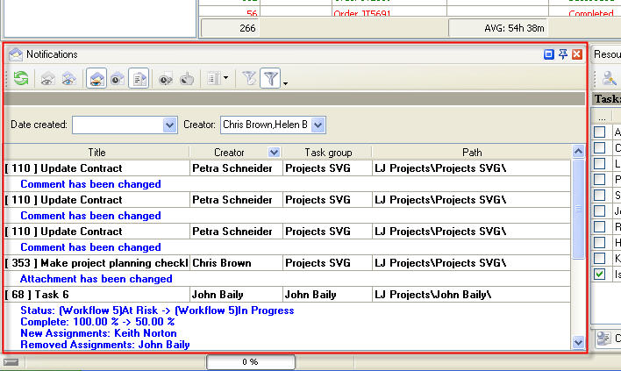The width and height of the screenshot is (621, 371).
Task: Click the Task group column header
Action: 325,153
